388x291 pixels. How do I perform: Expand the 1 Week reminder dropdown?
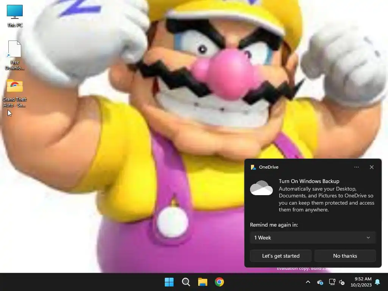(313, 238)
